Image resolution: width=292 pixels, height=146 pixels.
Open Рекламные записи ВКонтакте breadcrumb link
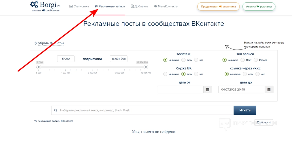55,121
